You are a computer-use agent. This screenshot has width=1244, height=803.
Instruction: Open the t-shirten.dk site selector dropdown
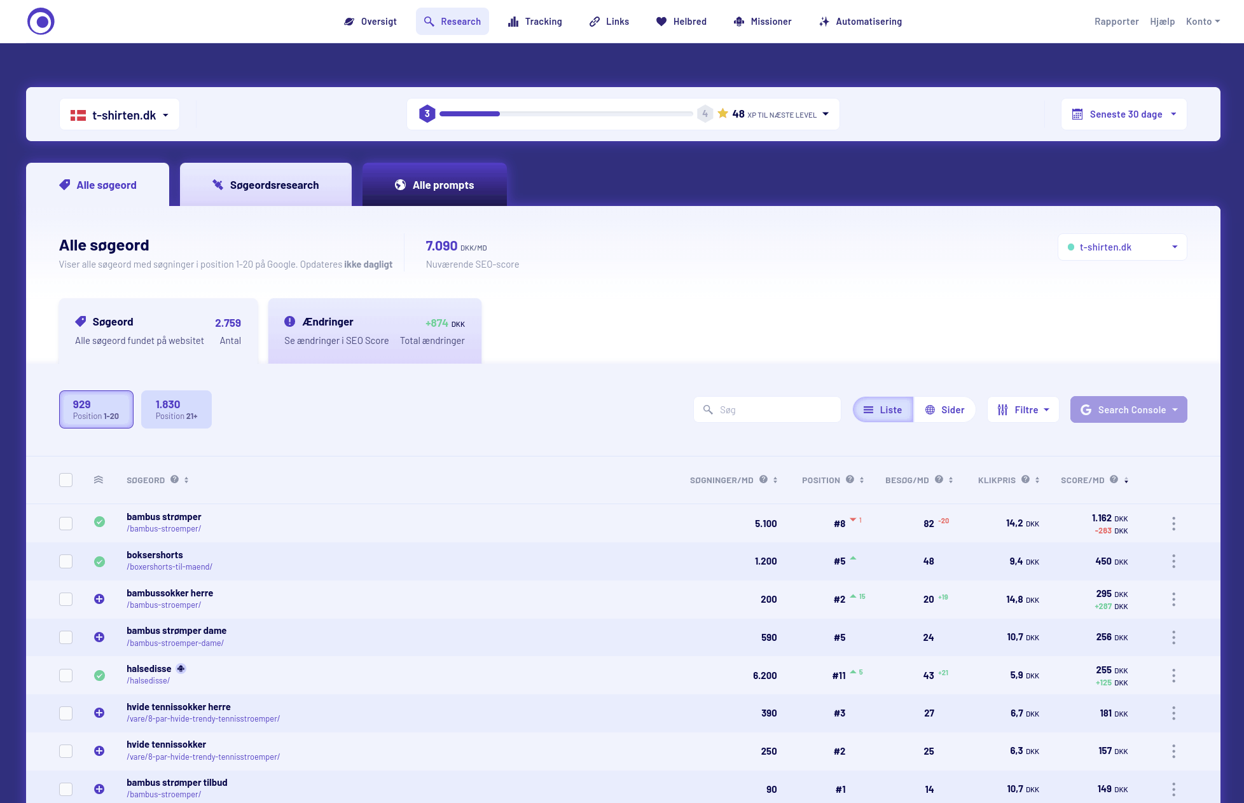pos(120,115)
